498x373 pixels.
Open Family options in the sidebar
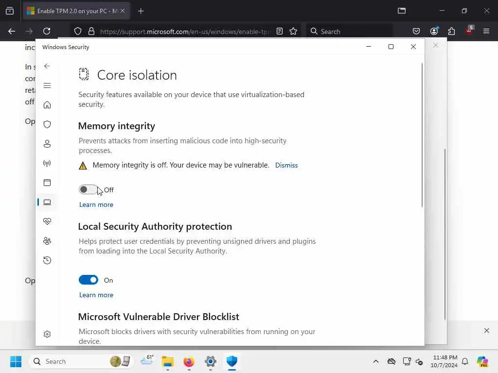point(47,241)
